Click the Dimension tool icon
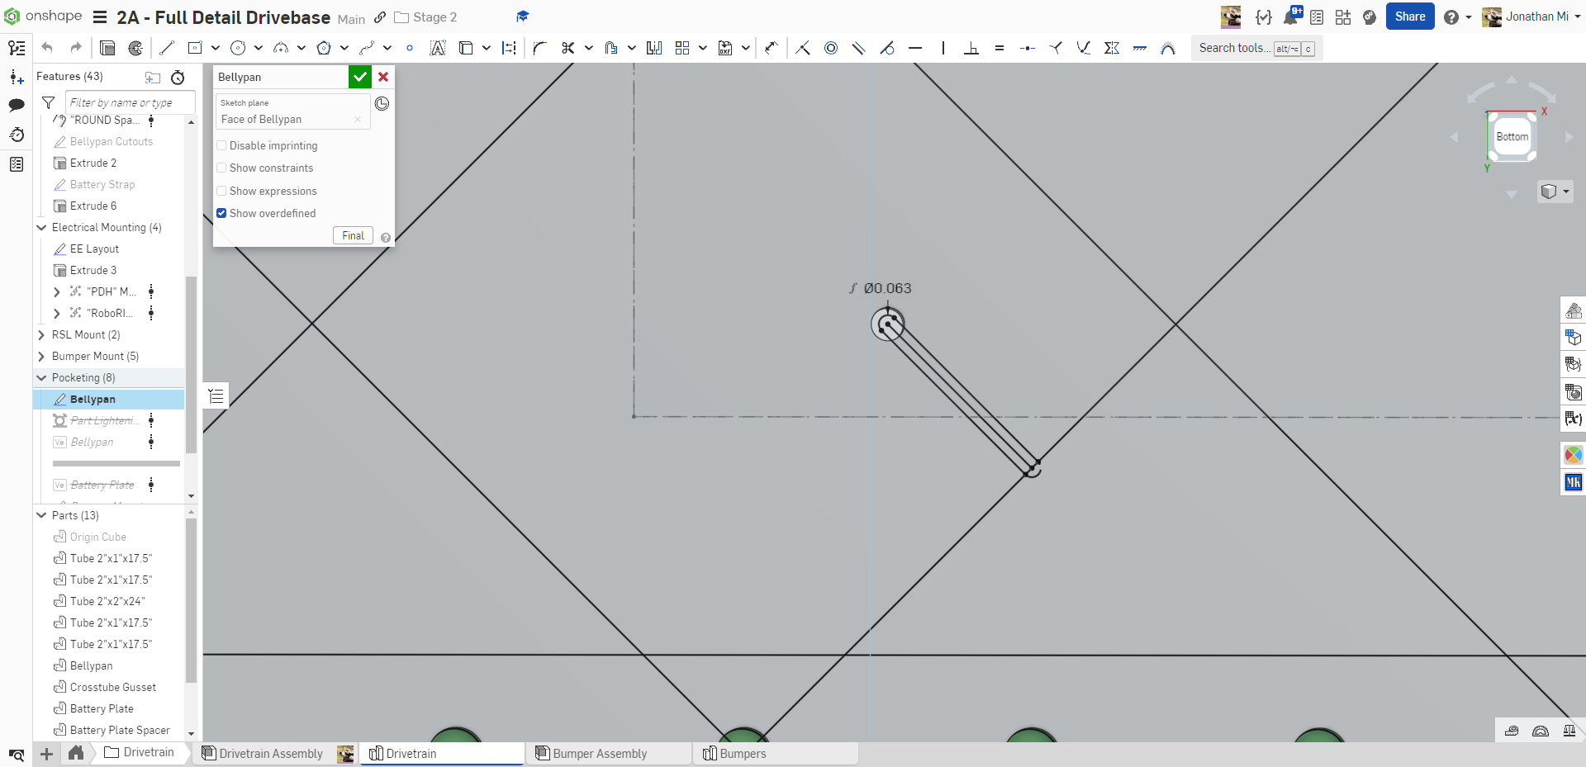1586x767 pixels. tap(510, 48)
